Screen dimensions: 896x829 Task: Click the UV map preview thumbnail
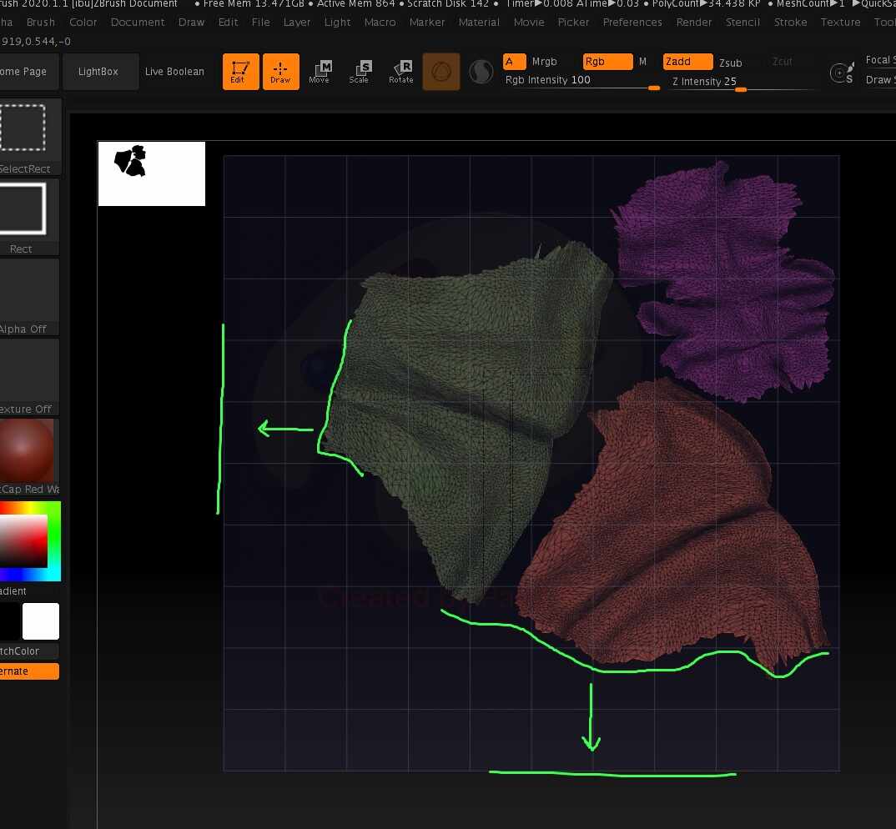pos(152,173)
